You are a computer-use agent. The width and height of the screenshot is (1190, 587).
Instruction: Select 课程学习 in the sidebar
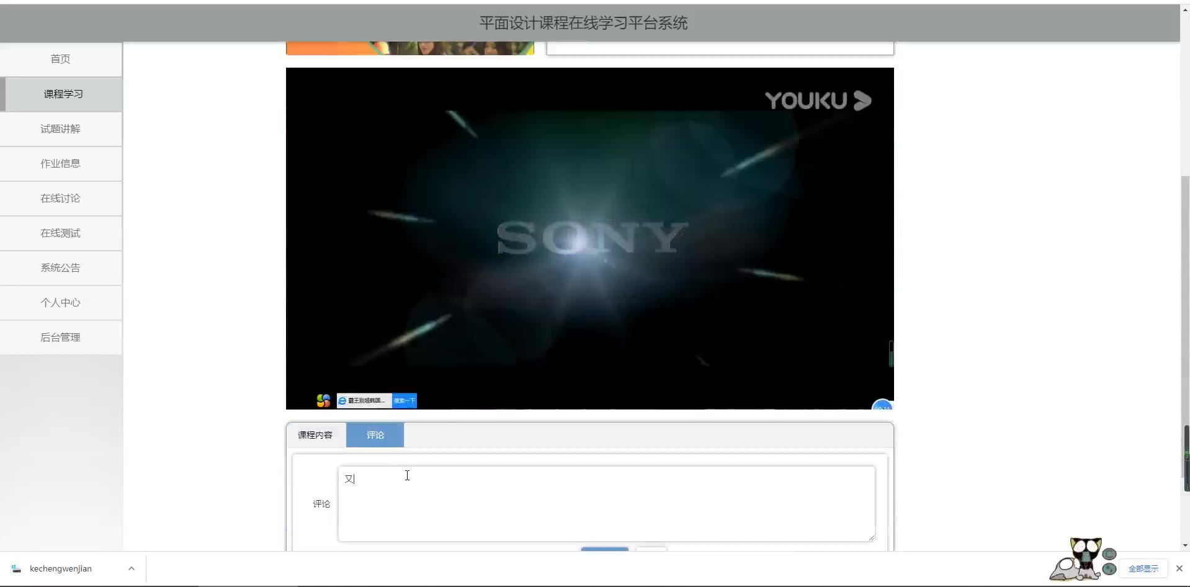[61, 94]
